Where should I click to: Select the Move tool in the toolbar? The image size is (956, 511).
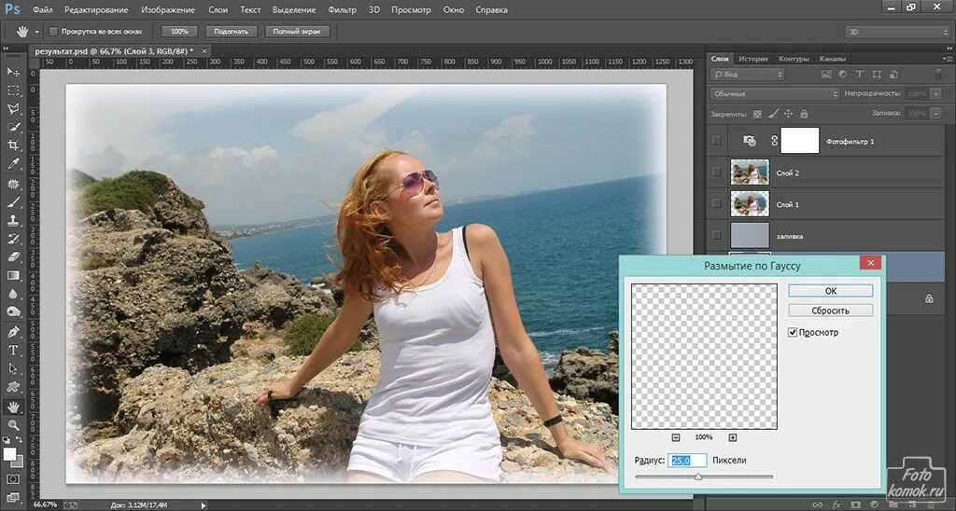pyautogui.click(x=13, y=72)
